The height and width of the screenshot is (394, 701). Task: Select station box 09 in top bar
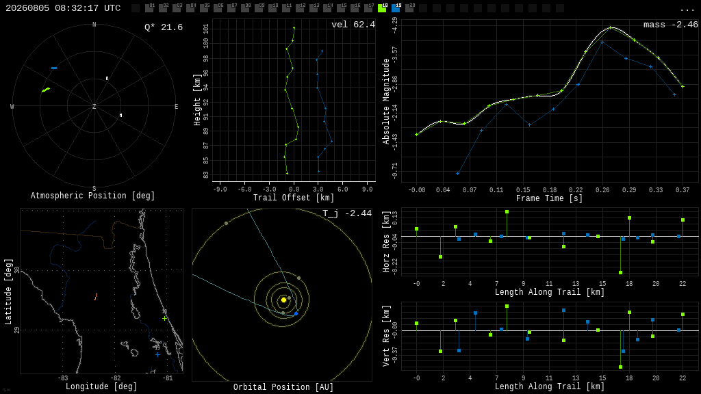tap(259, 8)
